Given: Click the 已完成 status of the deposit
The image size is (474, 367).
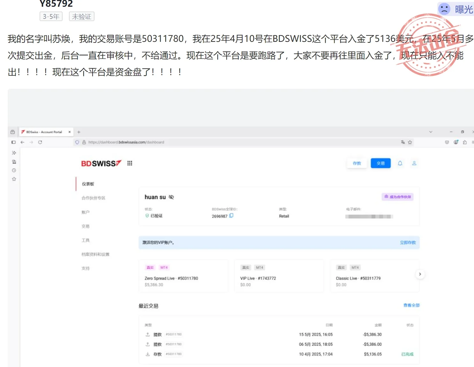Looking at the screenshot, I should 407,354.
